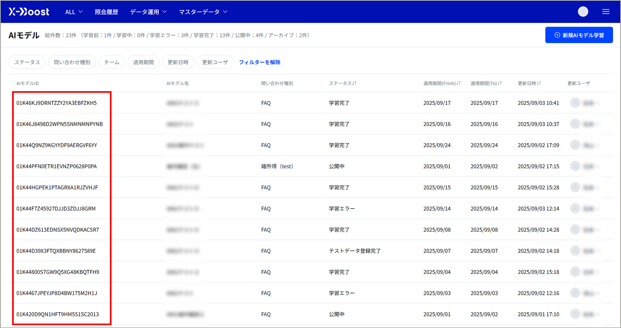Click user avatar in row 01K44F7Z45927DJJD3ZDJJ8GRM
621x328 pixels.
tap(575, 209)
